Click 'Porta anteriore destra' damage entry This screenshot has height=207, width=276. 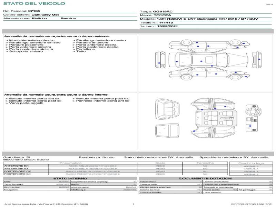pos(96,45)
